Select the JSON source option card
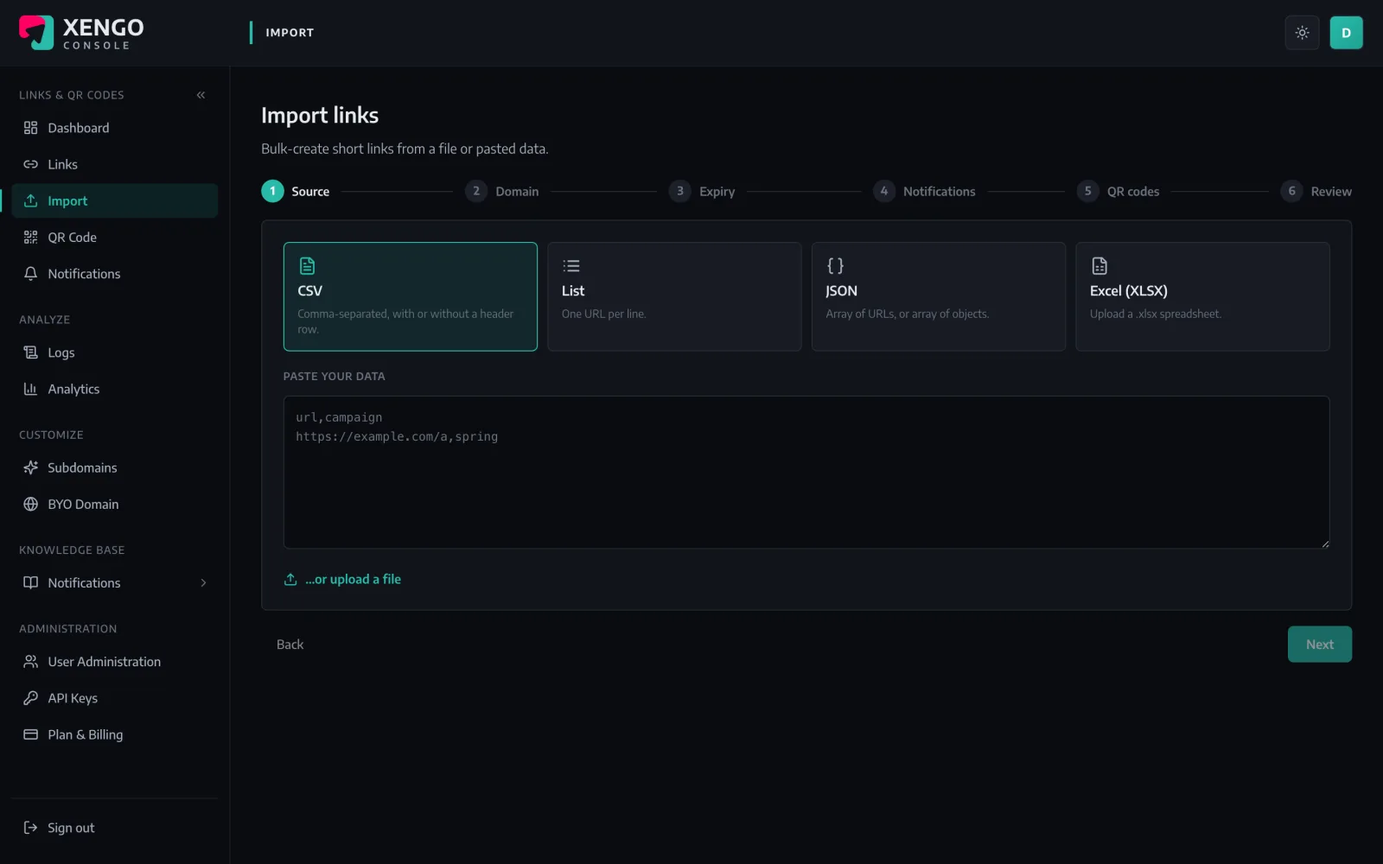The width and height of the screenshot is (1383, 864). pyautogui.click(x=939, y=296)
